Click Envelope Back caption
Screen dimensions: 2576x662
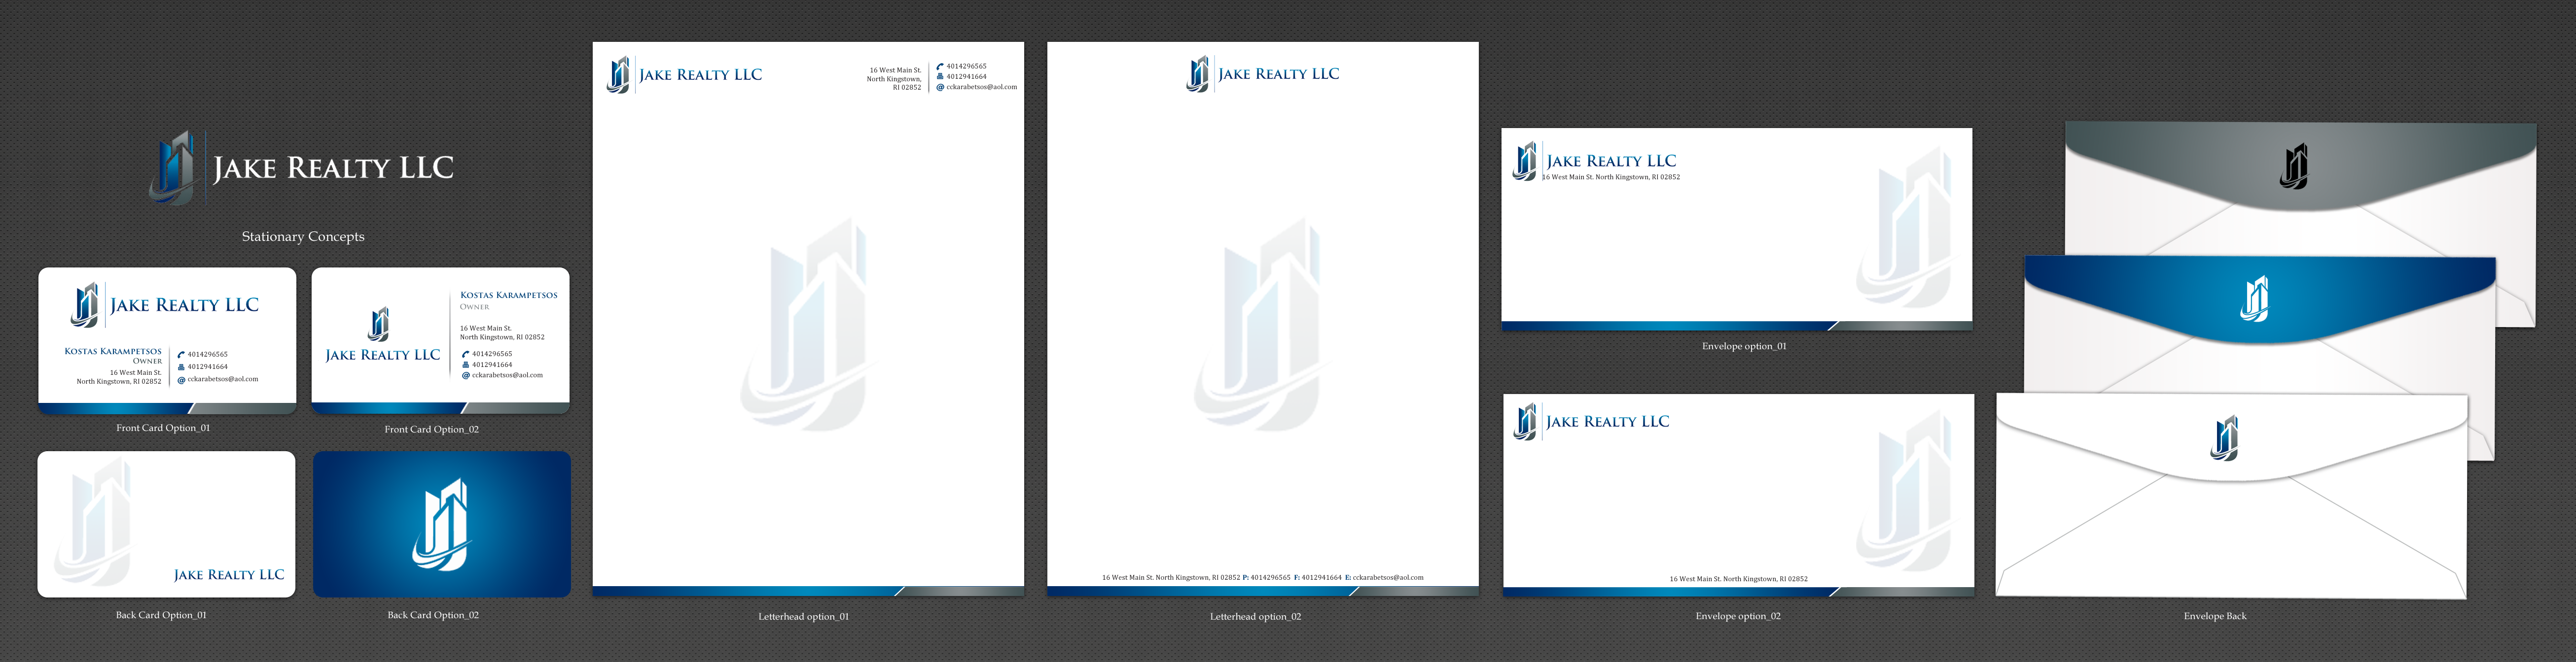[x=2214, y=616]
